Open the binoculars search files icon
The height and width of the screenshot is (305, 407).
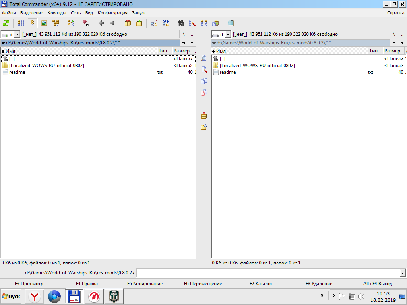[181, 23]
